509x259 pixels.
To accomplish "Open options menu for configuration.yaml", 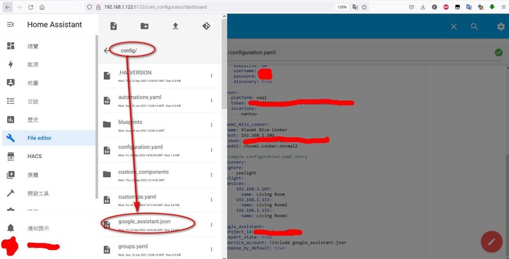I will (x=211, y=150).
